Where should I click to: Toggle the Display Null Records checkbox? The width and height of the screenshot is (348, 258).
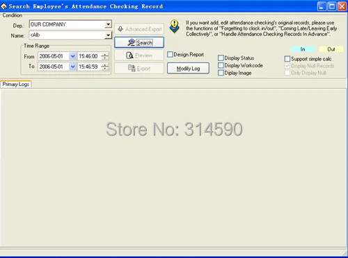click(287, 66)
